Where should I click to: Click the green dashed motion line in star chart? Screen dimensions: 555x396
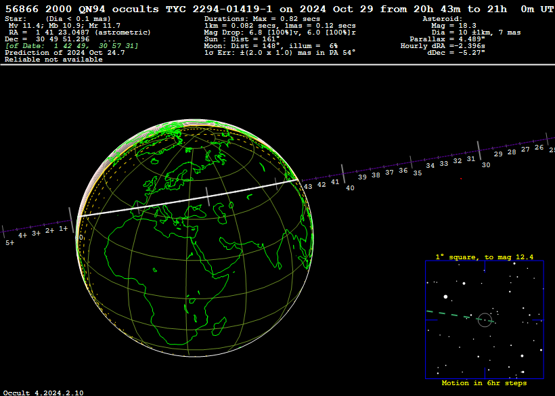tap(459, 315)
